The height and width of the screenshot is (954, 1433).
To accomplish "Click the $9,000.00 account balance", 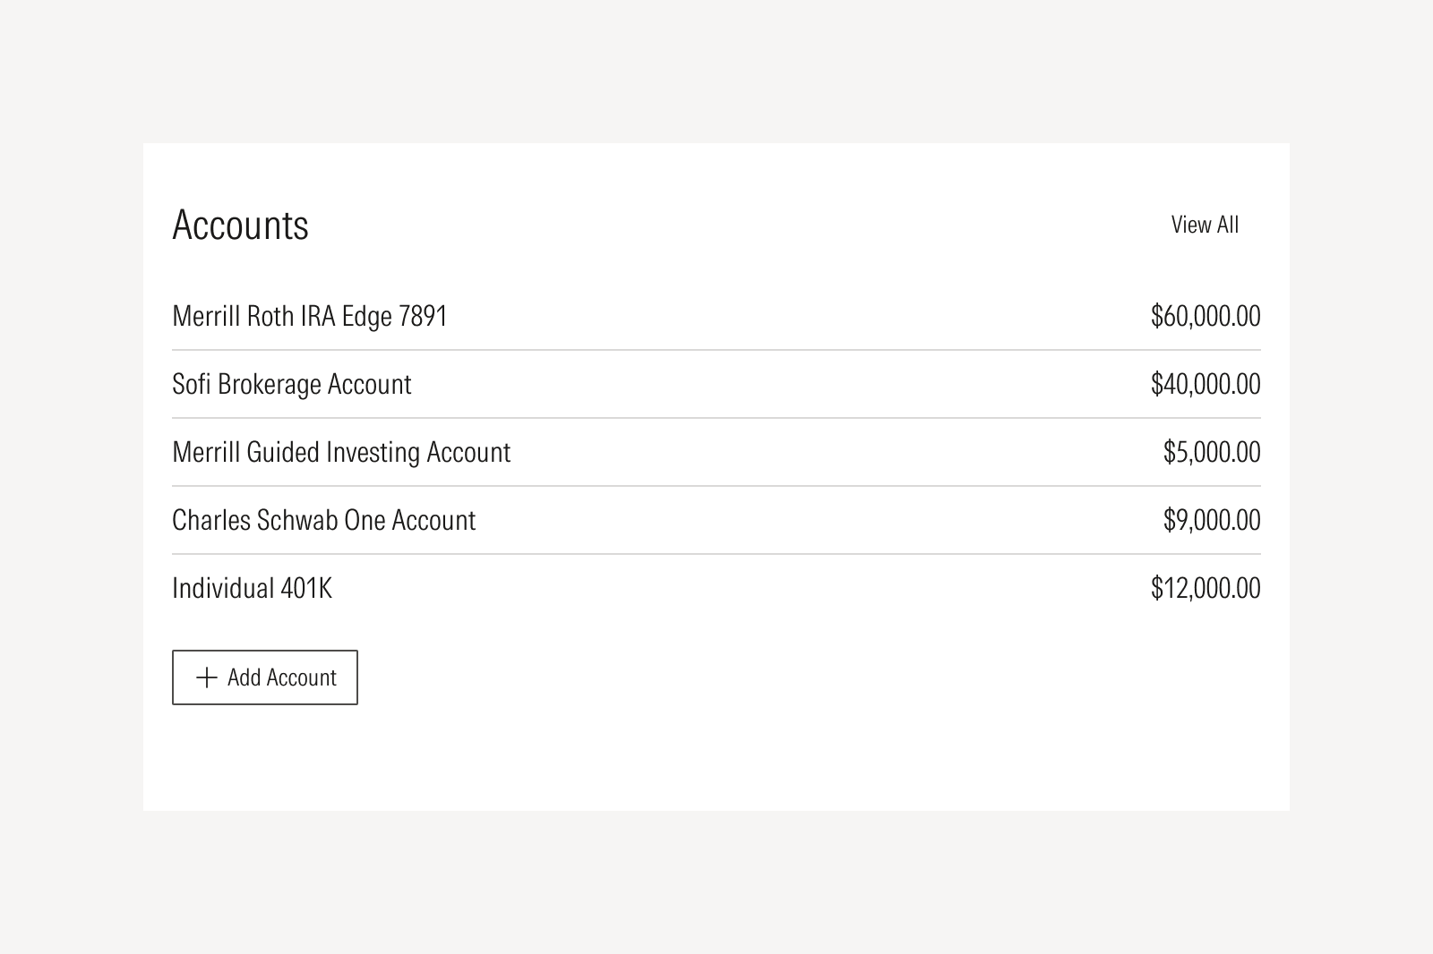I will [1211, 520].
